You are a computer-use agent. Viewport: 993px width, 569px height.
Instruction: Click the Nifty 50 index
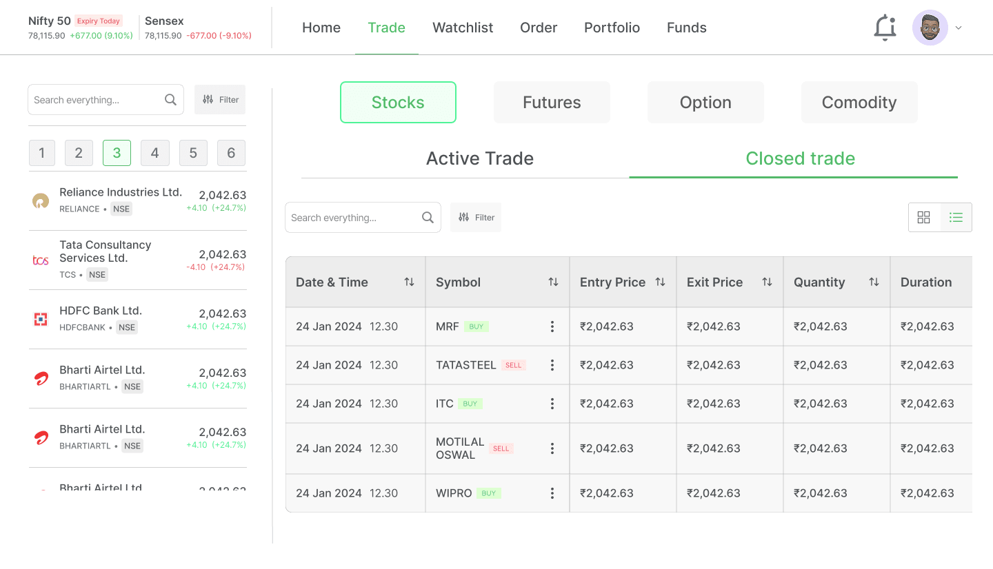point(50,21)
